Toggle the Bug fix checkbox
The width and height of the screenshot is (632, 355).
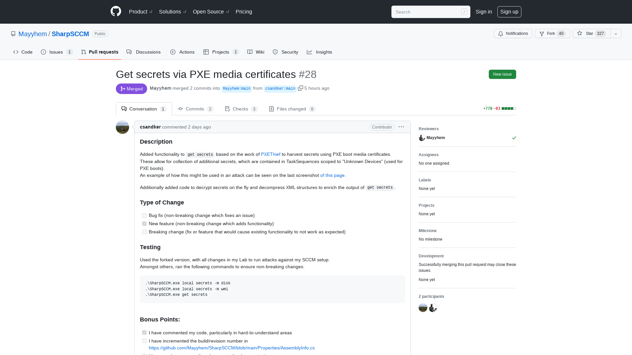click(144, 216)
